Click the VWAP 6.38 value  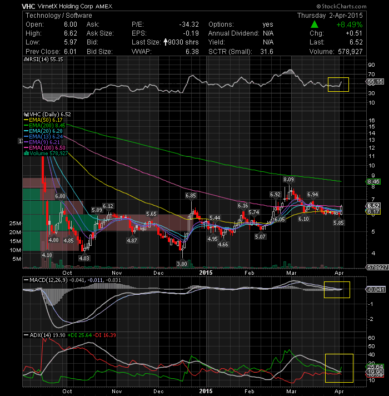pyautogui.click(x=192, y=52)
